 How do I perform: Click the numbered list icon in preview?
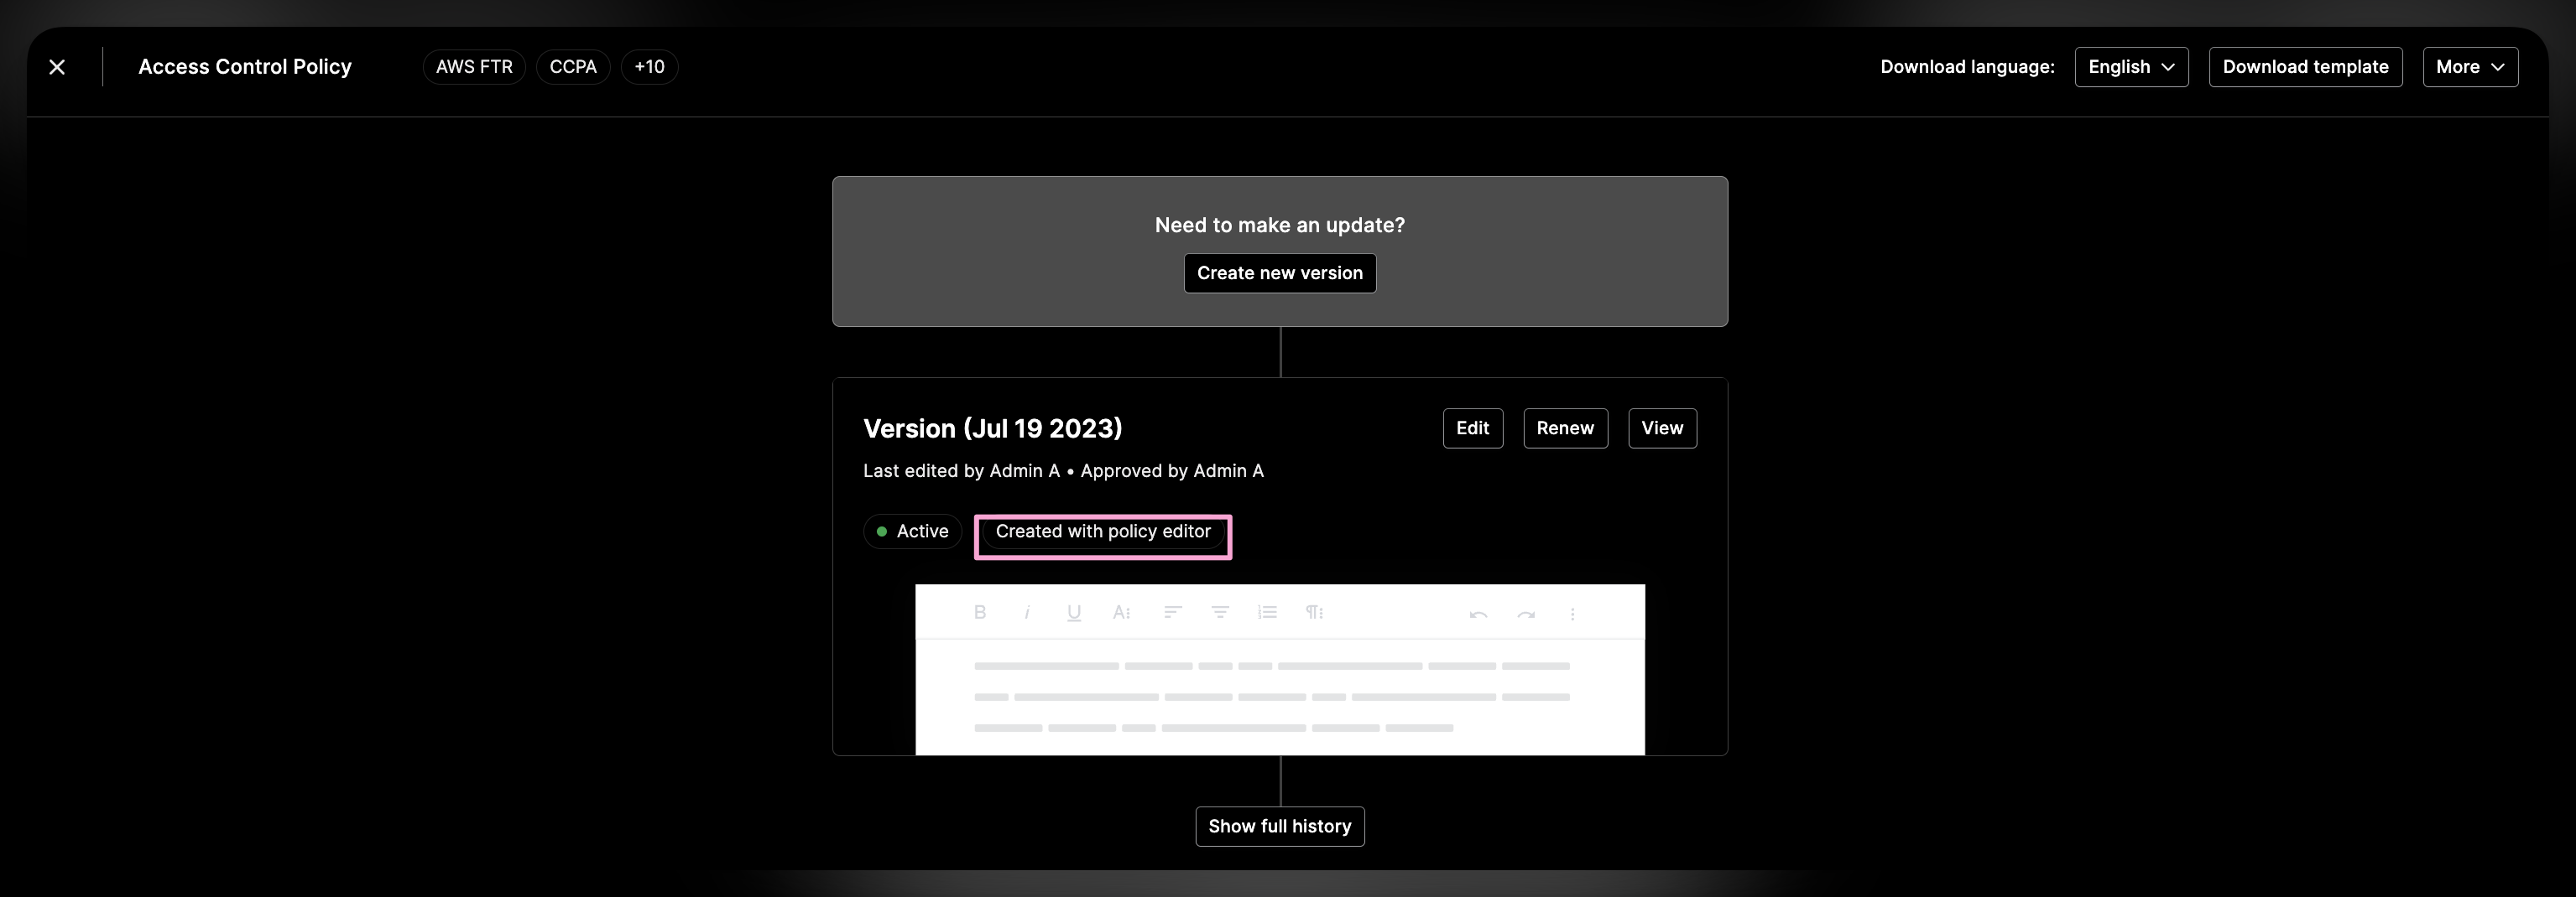click(1267, 612)
